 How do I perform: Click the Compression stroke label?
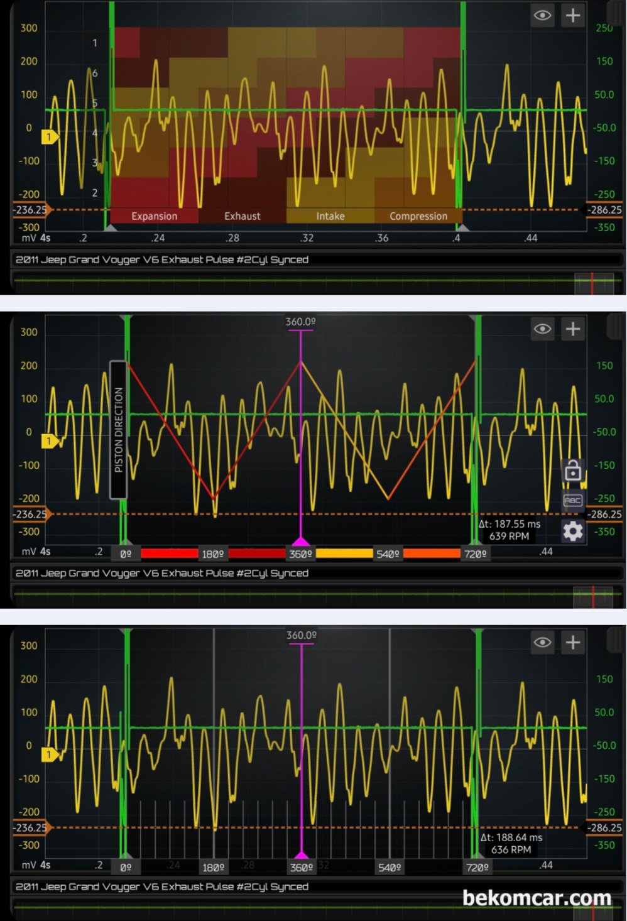418,216
